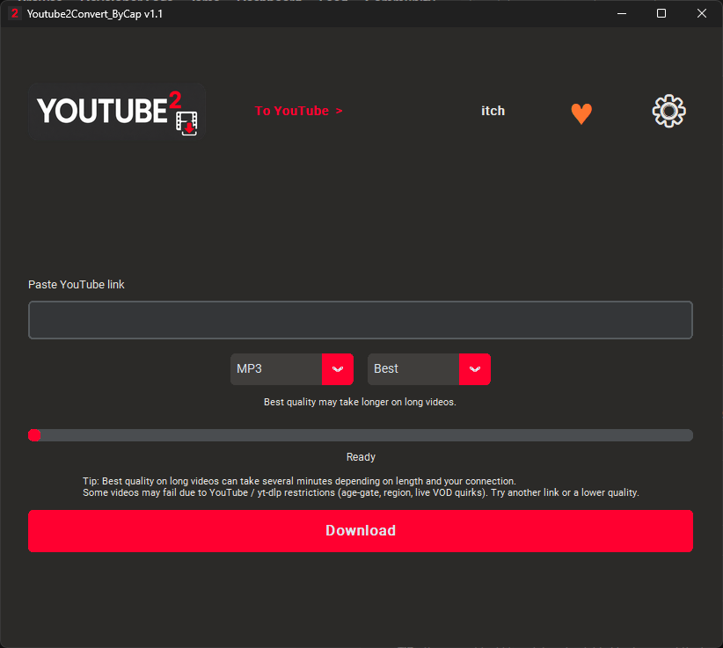This screenshot has width=723, height=648.
Task: Minimize the Youtube2Convert window
Action: 622,14
